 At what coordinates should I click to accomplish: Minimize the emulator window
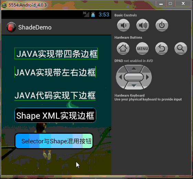[161, 4]
